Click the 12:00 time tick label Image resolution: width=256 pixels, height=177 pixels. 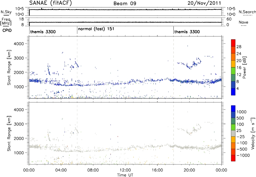125,170
